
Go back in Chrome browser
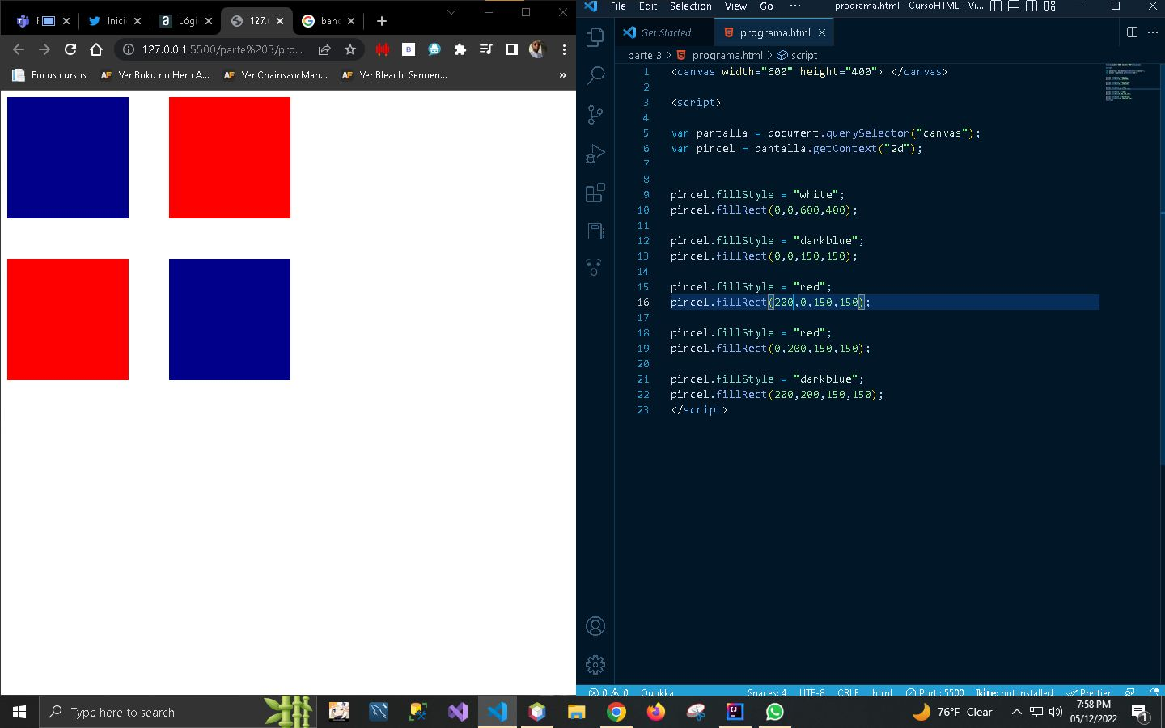(19, 49)
